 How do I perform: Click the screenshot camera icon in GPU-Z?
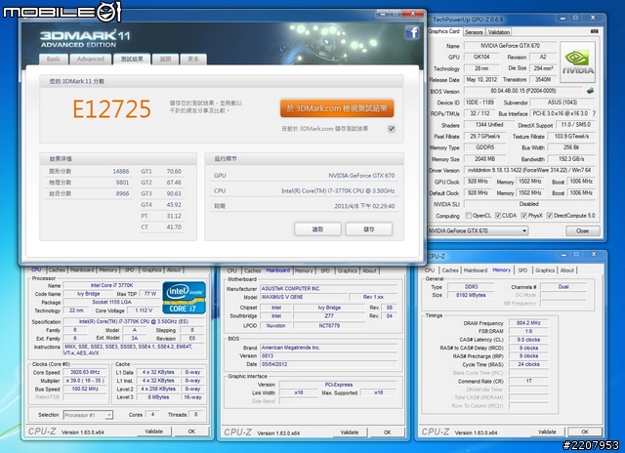coord(595,31)
